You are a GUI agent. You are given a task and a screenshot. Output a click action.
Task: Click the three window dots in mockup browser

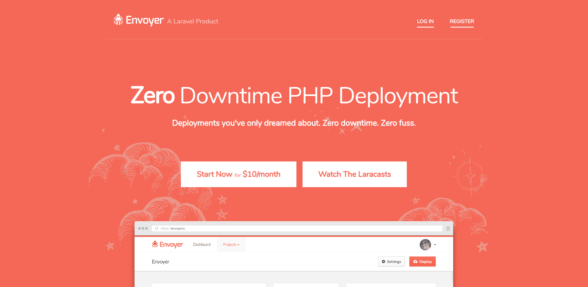(143, 229)
